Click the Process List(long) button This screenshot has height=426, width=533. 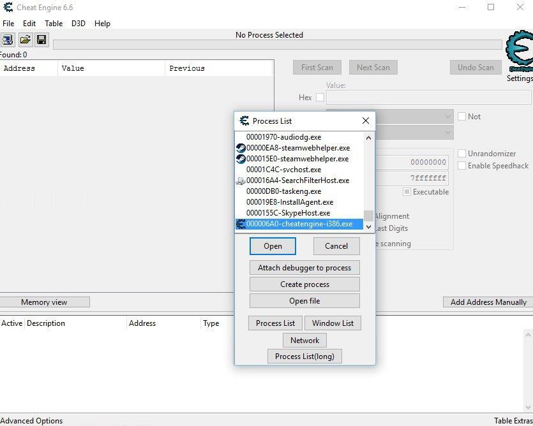[304, 356]
